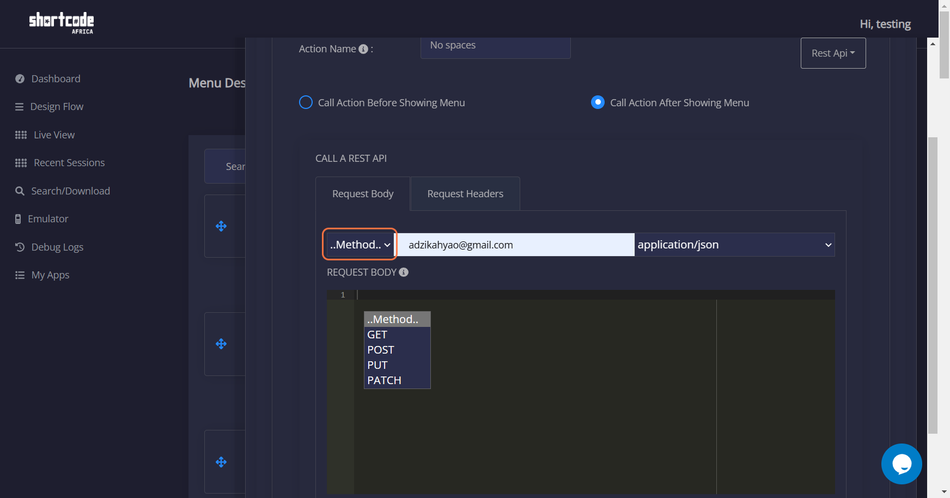Image resolution: width=950 pixels, height=498 pixels.
Task: Click the My Apps list icon
Action: (x=20, y=275)
